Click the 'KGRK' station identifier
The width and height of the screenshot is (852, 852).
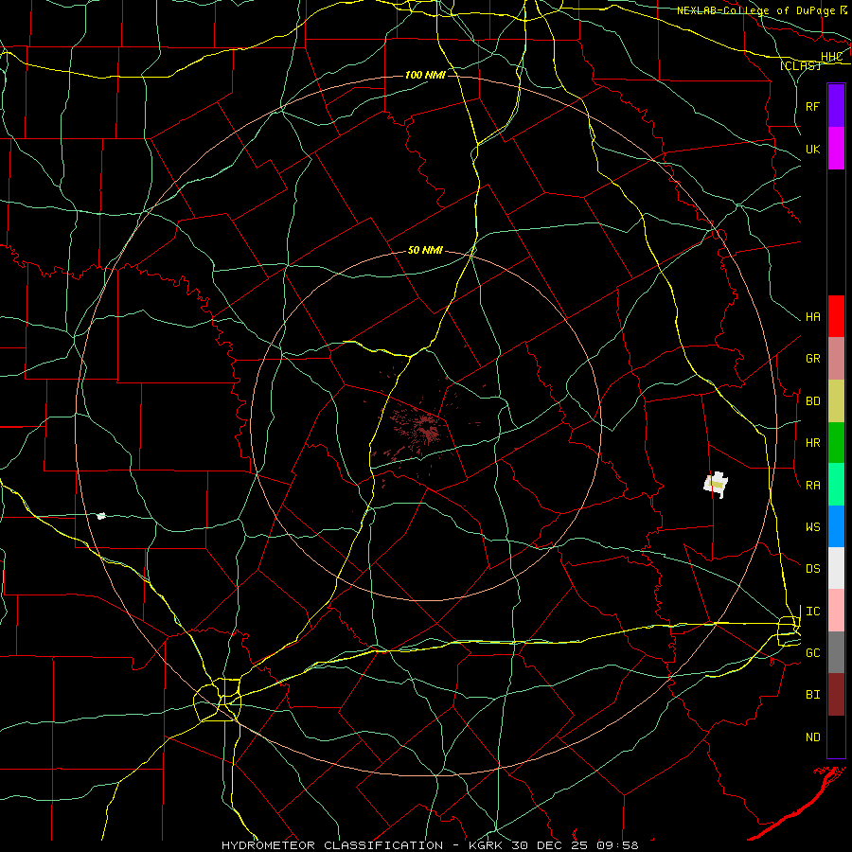click(485, 845)
